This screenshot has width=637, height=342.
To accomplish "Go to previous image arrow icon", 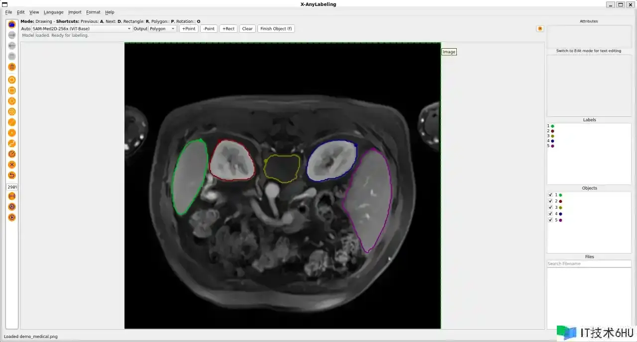I will (12, 45).
